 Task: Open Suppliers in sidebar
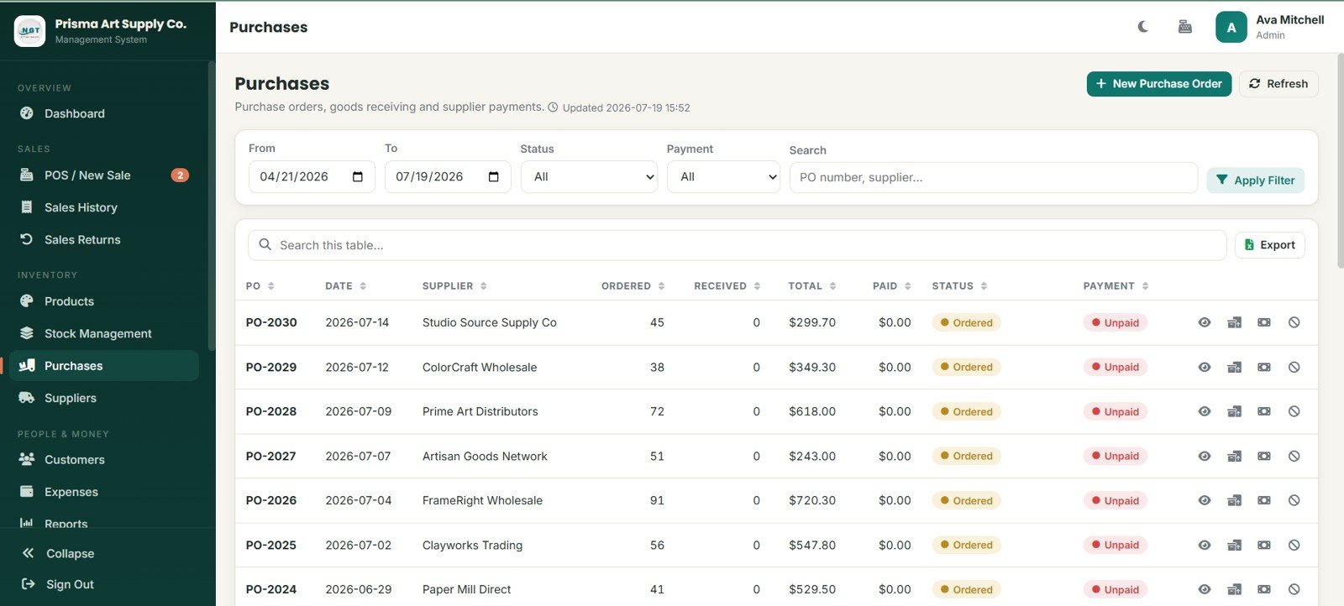(104, 398)
